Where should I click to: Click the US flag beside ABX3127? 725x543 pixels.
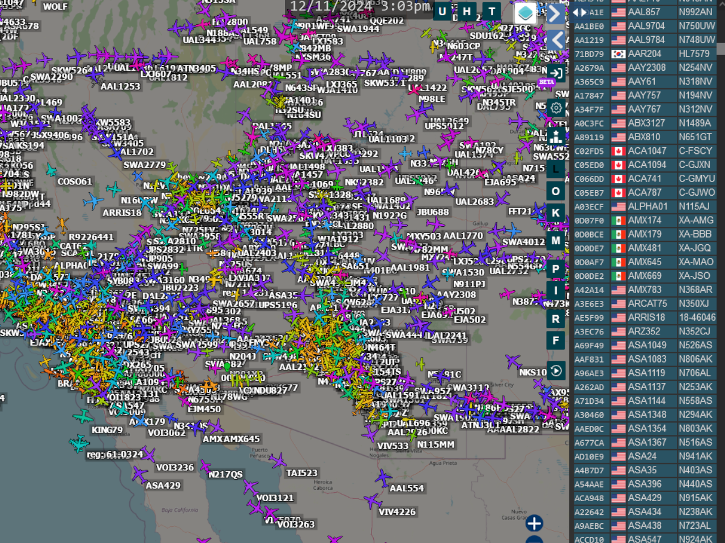click(x=619, y=123)
